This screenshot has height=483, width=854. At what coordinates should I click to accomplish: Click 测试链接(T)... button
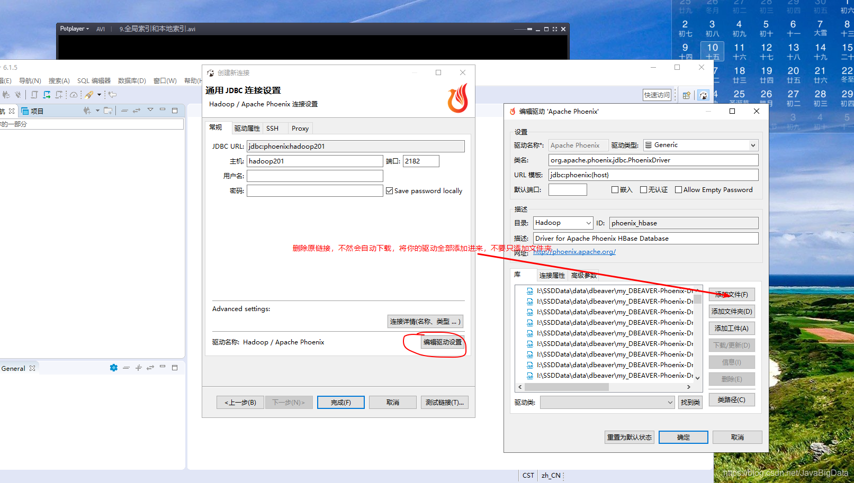pos(444,403)
